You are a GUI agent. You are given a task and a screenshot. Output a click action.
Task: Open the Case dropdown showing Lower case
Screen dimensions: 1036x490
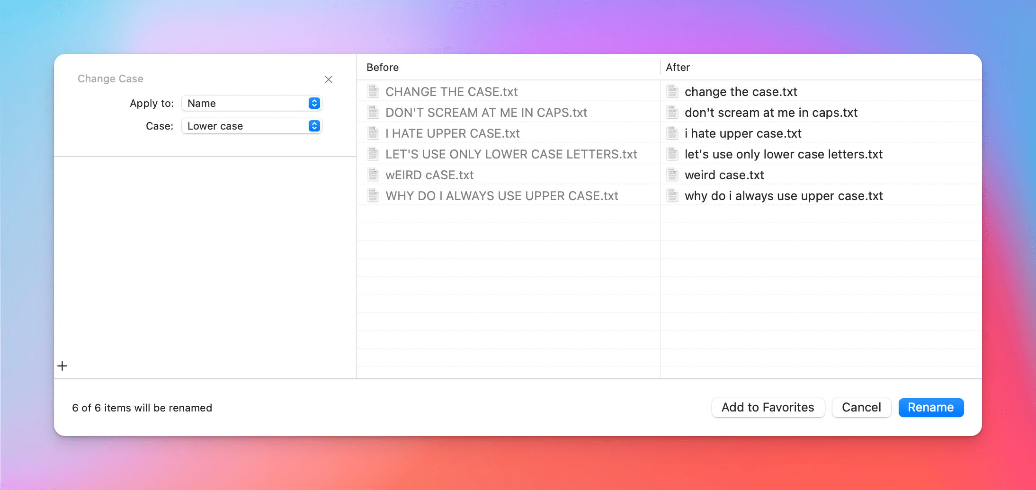(x=251, y=126)
